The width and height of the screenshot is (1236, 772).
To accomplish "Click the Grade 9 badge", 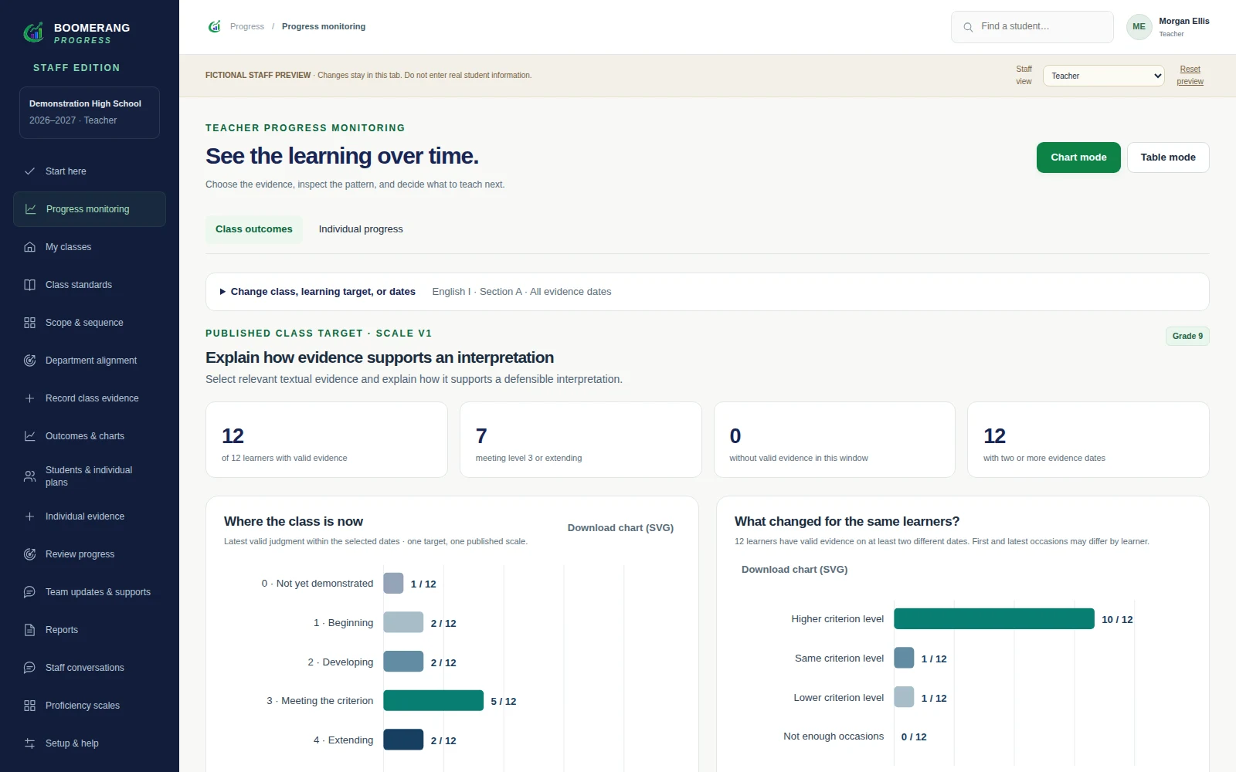I will click(1187, 336).
